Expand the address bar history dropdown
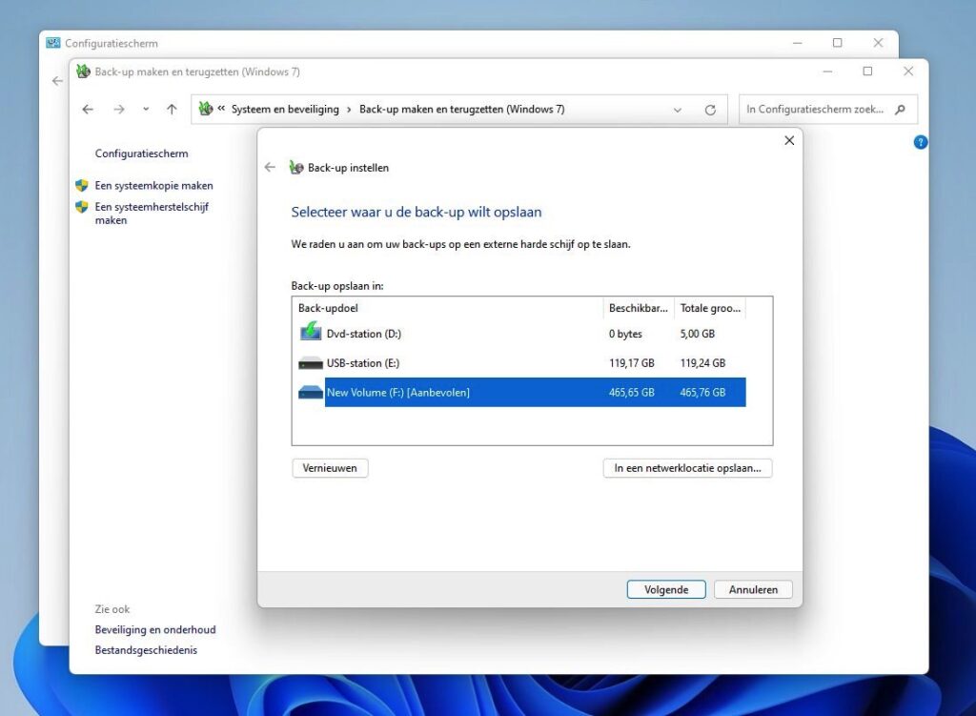 (x=678, y=110)
